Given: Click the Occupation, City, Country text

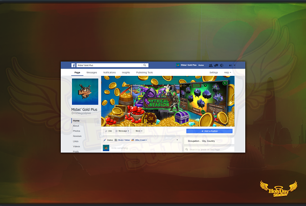Looking at the screenshot, I should (x=201, y=141).
